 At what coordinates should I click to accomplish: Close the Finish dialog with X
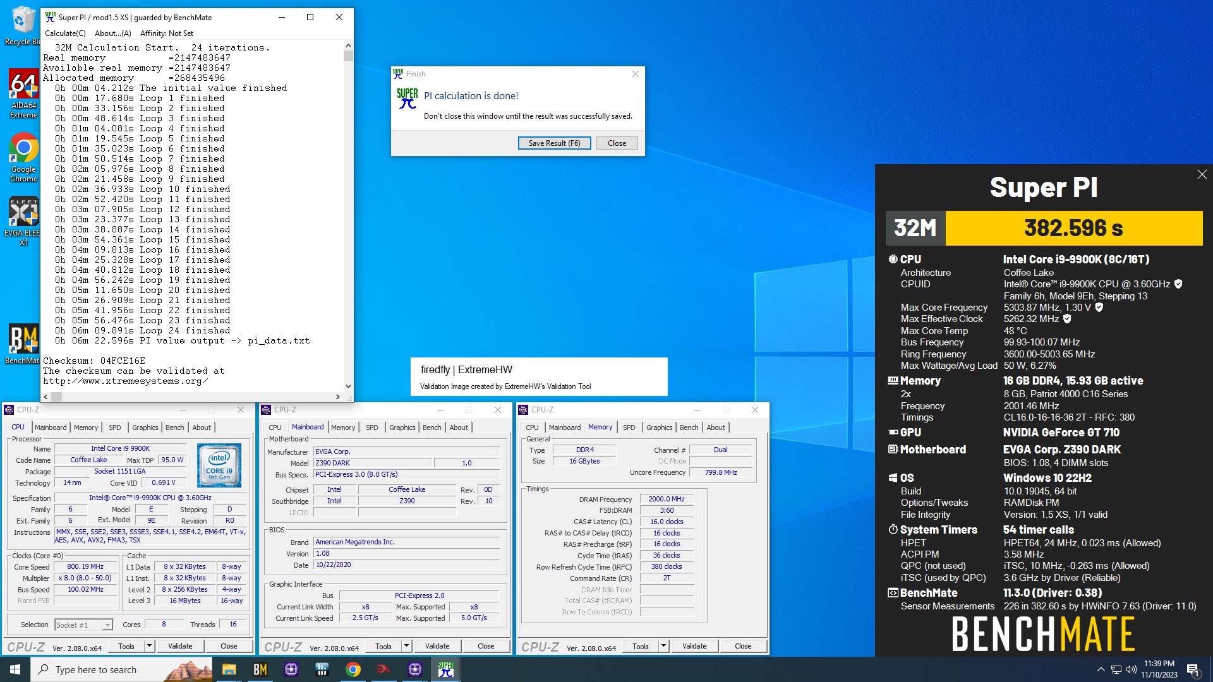pos(636,74)
